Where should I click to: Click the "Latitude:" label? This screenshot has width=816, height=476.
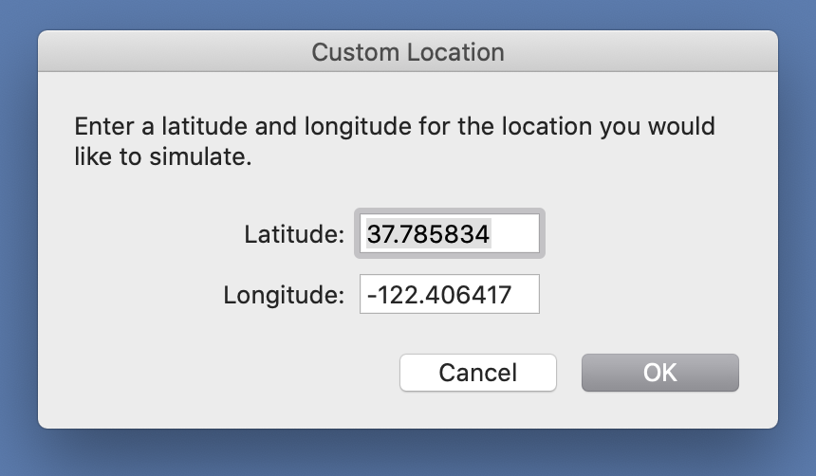(x=294, y=234)
